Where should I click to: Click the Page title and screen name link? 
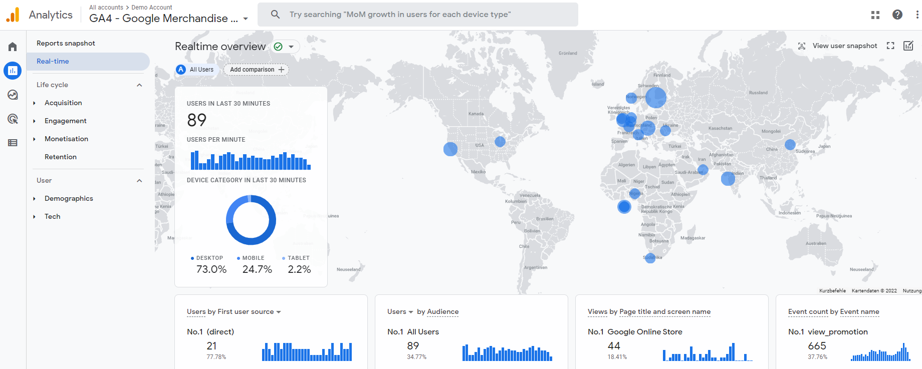[x=665, y=311]
